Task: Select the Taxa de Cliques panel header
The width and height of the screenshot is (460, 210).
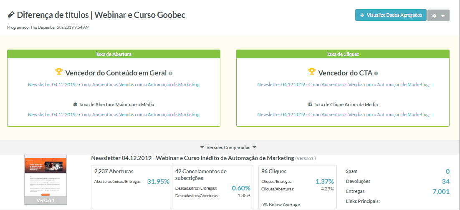Action: coord(343,54)
